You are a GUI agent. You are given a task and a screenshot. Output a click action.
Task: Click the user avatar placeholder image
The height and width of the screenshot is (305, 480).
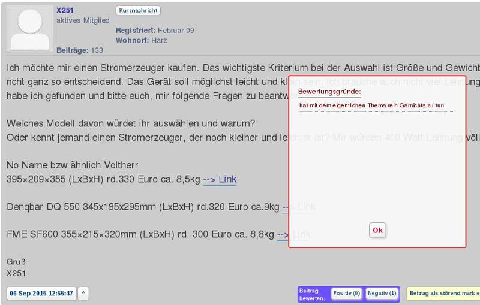coord(29,29)
